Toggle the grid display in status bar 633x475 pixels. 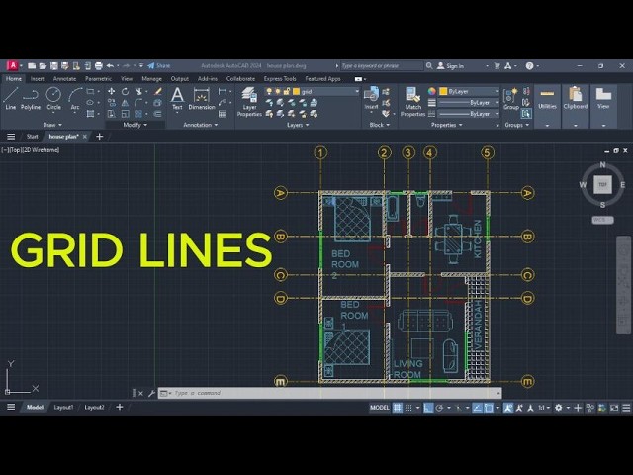(x=398, y=408)
